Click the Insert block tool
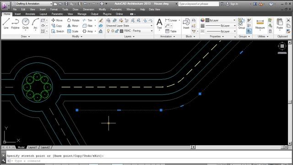This screenshot has width=293, height=165. (x=186, y=24)
